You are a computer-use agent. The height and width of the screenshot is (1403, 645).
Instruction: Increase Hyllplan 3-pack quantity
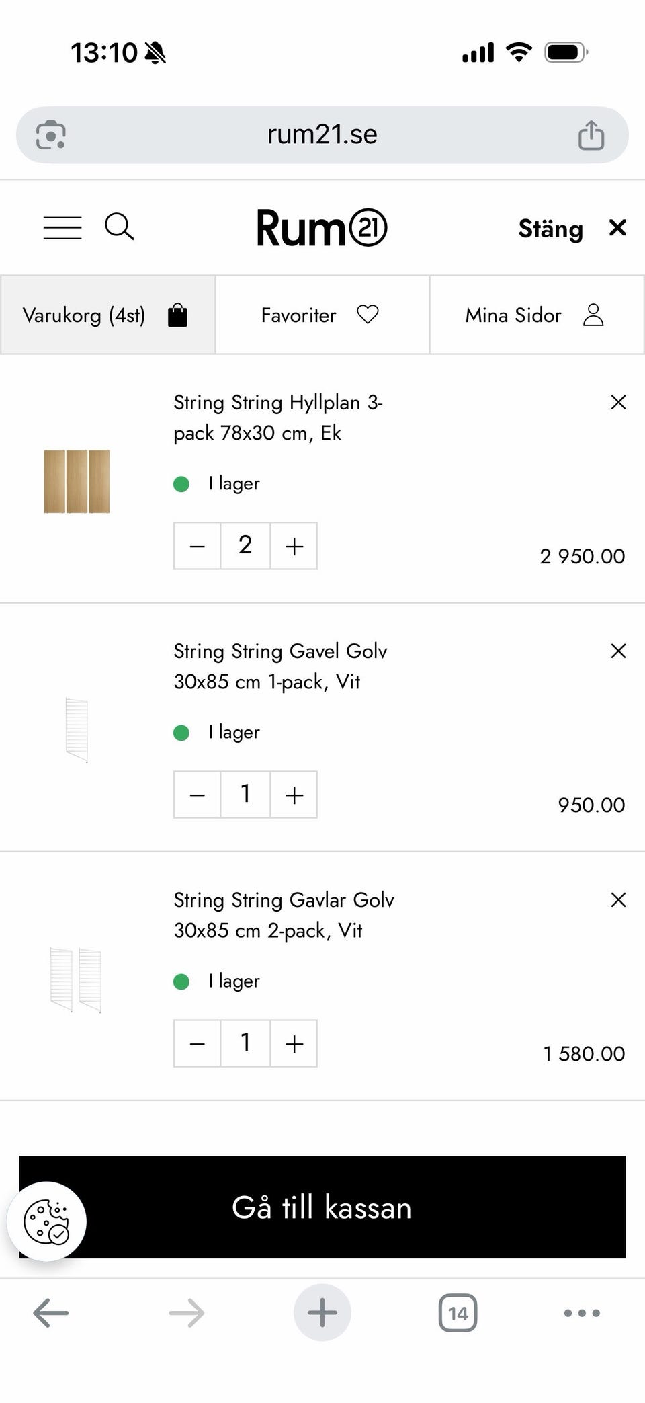[294, 546]
